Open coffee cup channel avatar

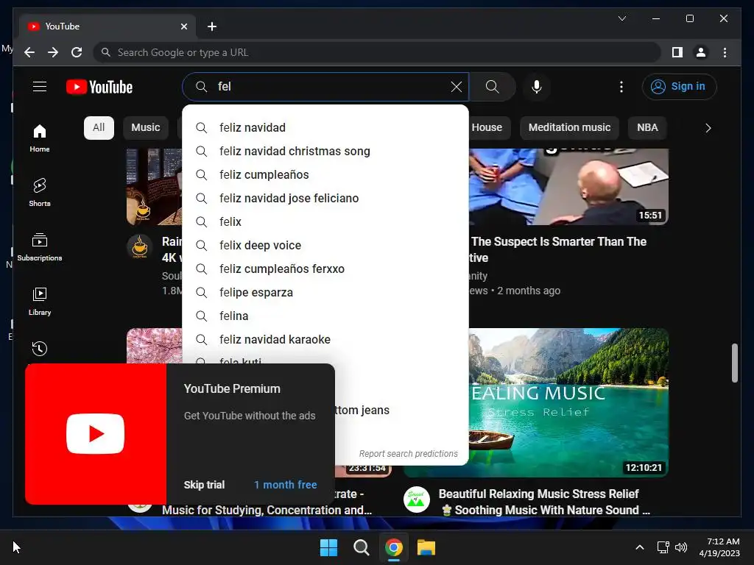(x=140, y=247)
